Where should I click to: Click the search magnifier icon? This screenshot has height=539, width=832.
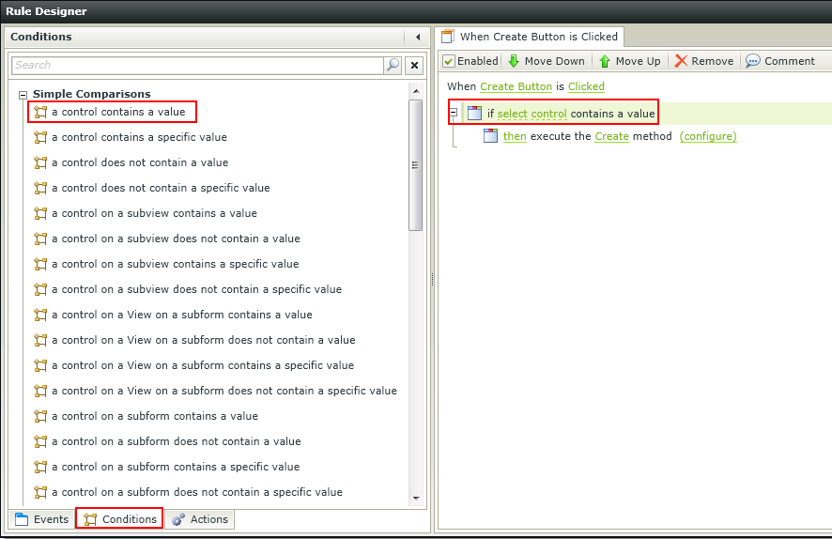(x=393, y=65)
